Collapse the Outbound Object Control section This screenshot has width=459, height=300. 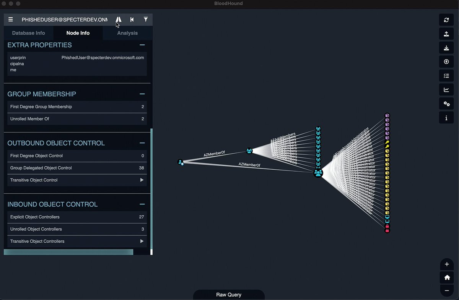pos(142,143)
